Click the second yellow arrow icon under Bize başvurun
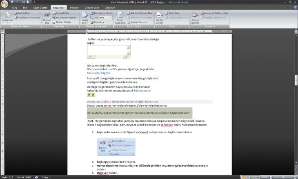Image resolution: width=298 pixels, height=179 pixels. [x=93, y=95]
